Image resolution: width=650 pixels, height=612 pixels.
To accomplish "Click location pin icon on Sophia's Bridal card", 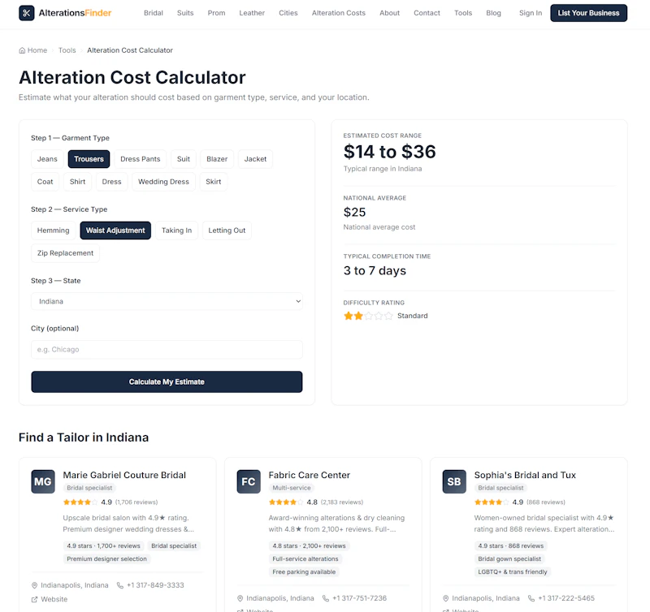I will (x=445, y=598).
